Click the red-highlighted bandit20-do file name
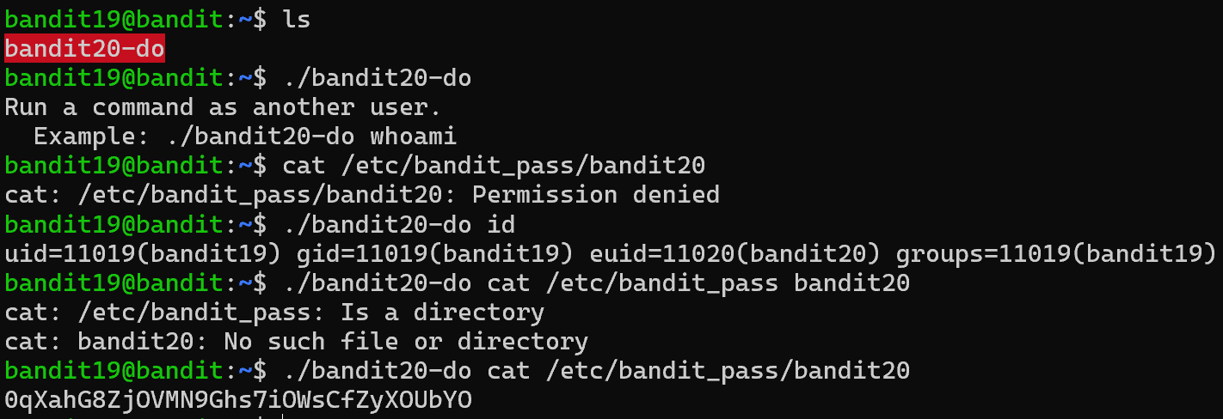The width and height of the screenshot is (1223, 419). coord(84,49)
